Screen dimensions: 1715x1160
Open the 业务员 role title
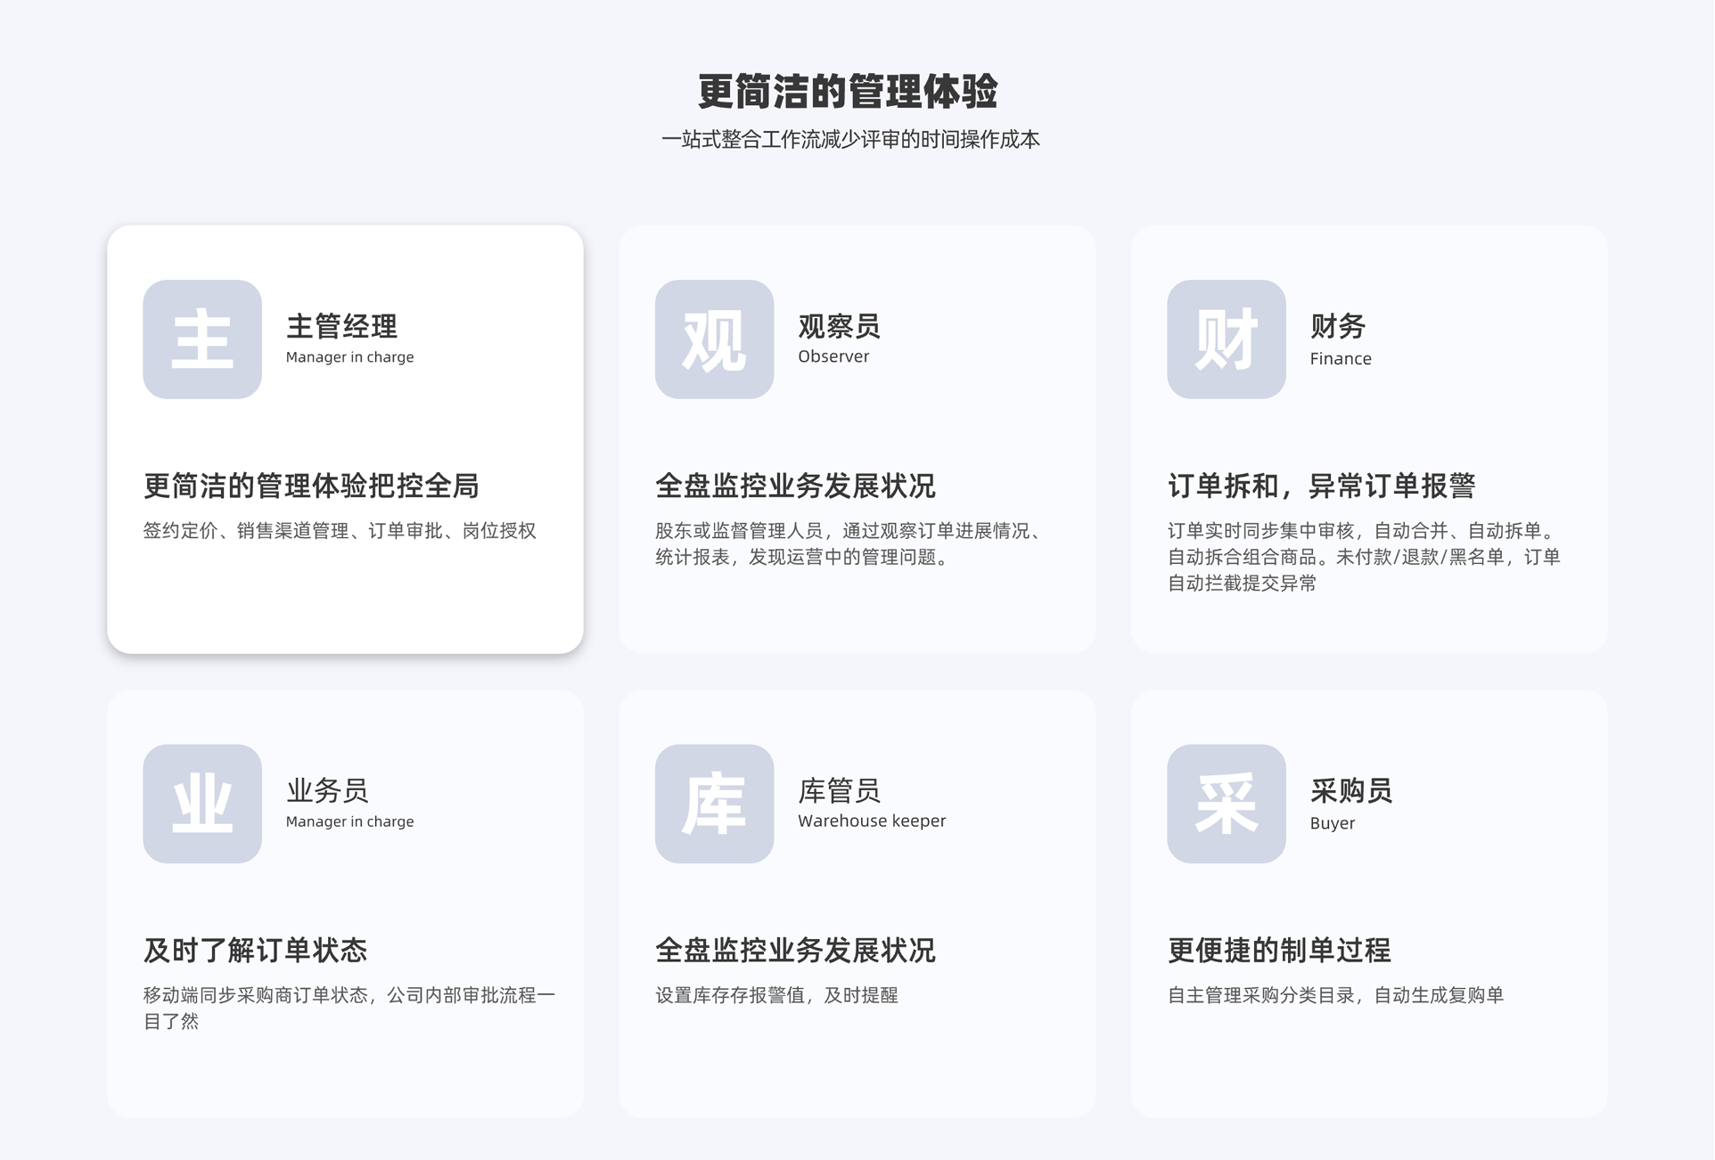(327, 790)
